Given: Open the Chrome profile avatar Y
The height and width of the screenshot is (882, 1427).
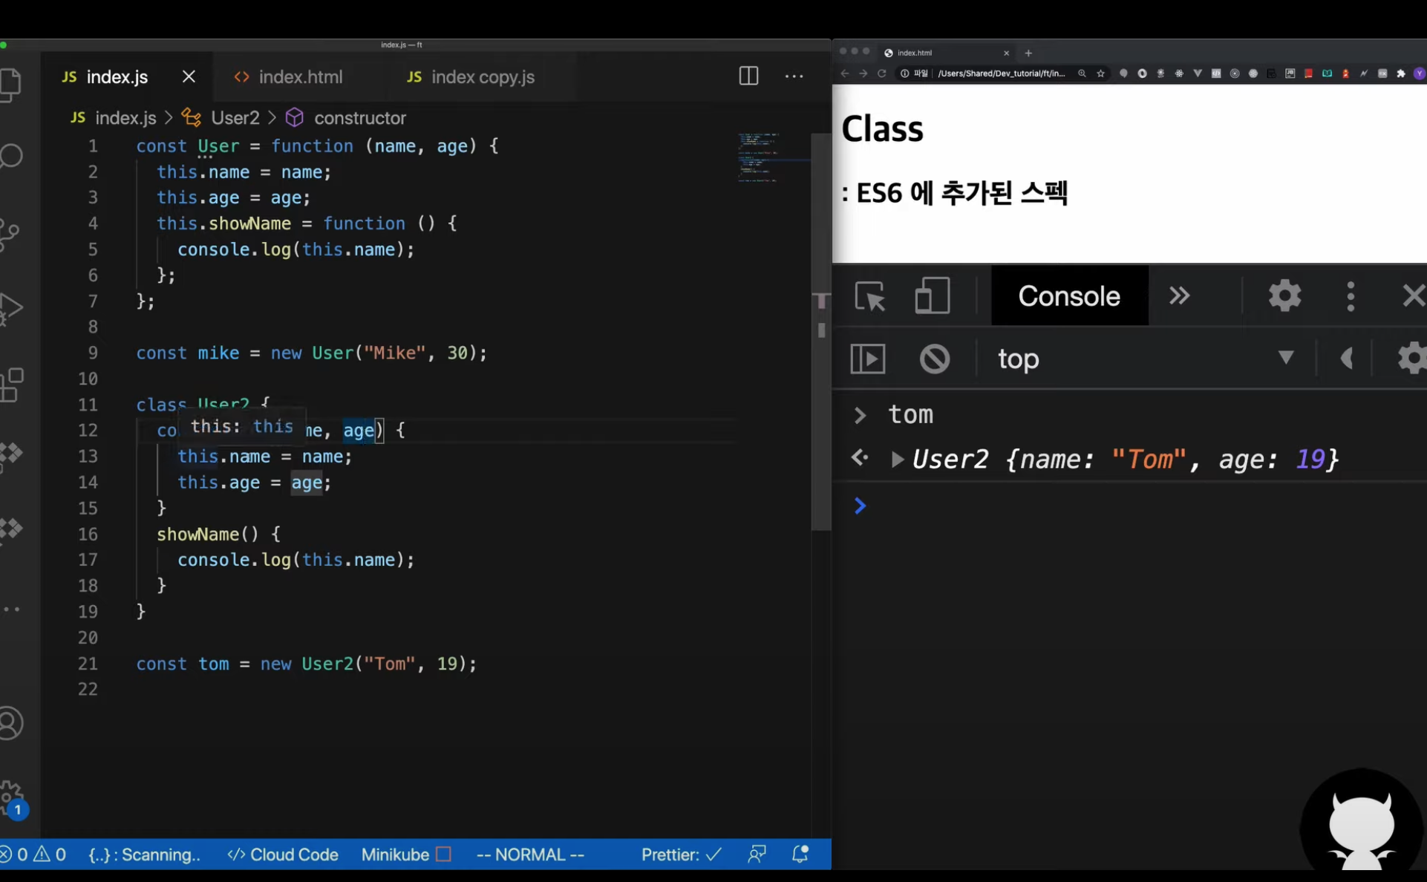Looking at the screenshot, I should pyautogui.click(x=1419, y=73).
